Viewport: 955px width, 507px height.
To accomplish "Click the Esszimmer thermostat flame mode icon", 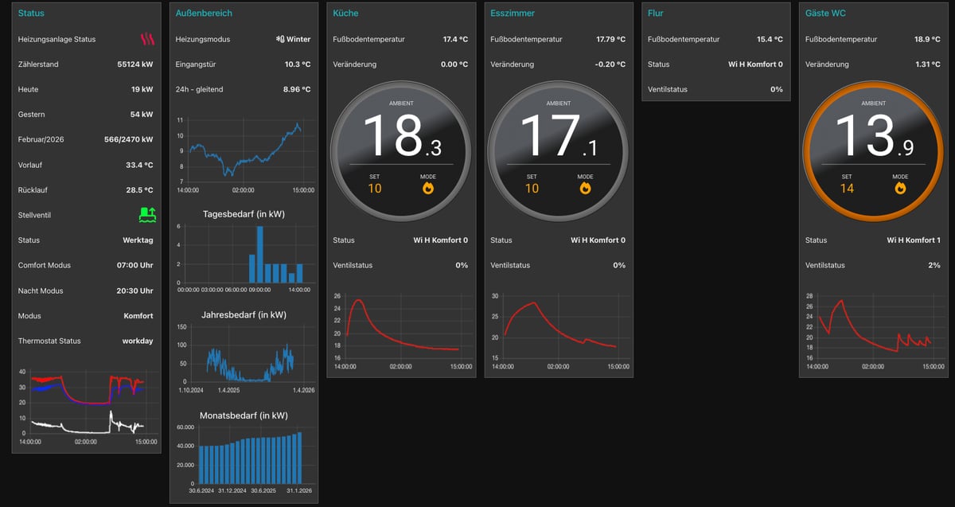I will pyautogui.click(x=585, y=189).
